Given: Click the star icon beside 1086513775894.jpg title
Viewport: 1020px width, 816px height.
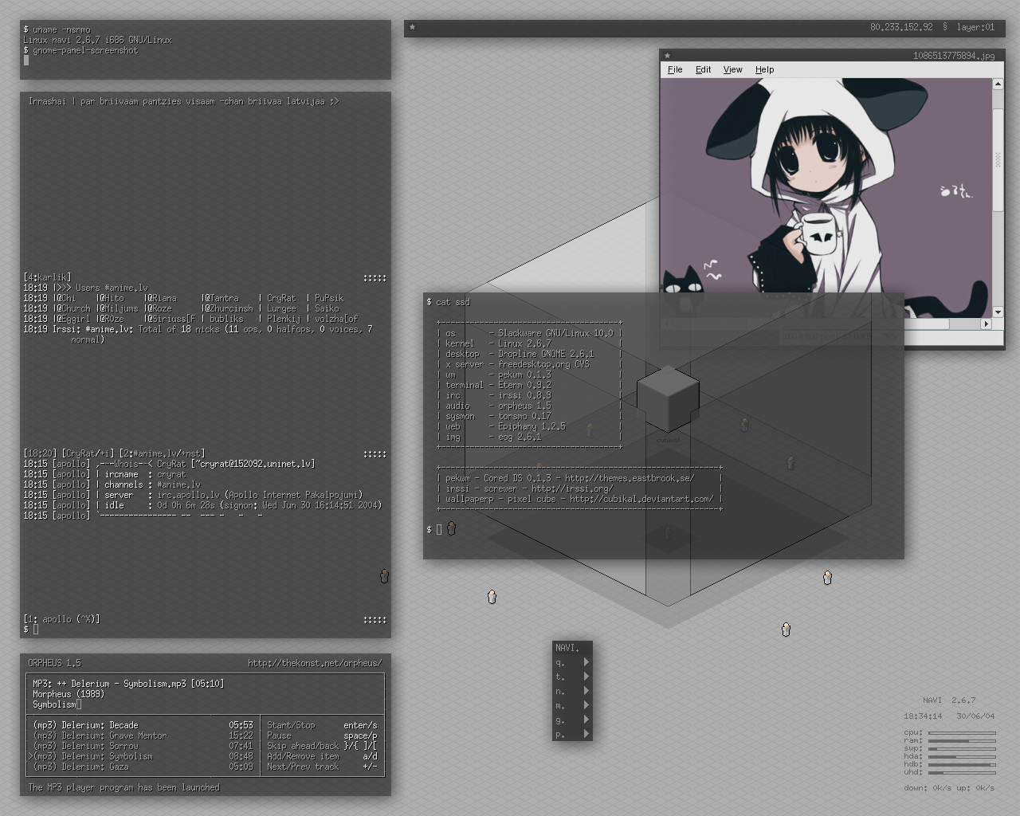Looking at the screenshot, I should point(667,56).
